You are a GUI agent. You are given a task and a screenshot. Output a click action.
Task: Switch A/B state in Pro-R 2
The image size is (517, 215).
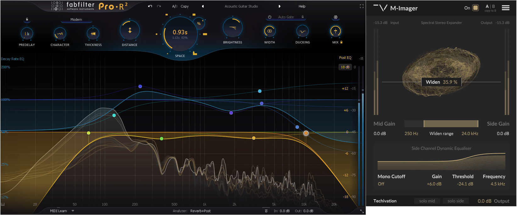[175, 6]
